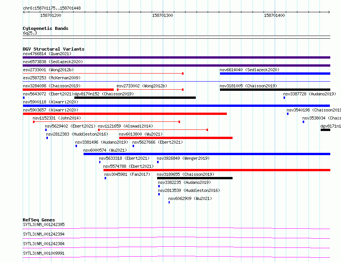Click the esv2733002 (Wong2012b) label
341x262 pixels.
click(x=142, y=86)
